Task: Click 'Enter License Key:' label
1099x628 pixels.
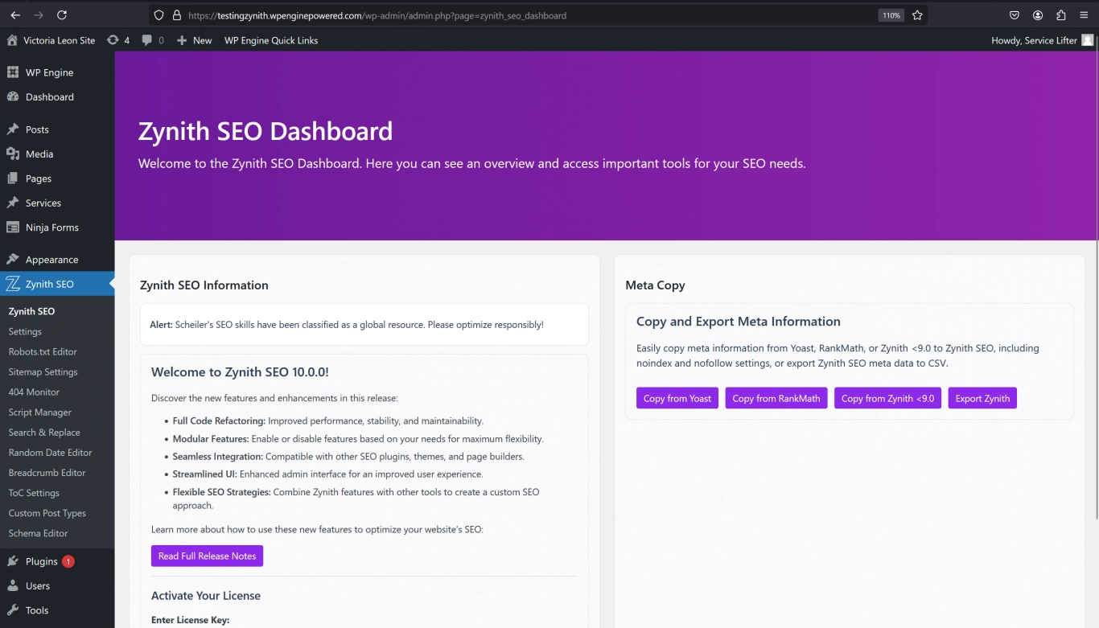Action: coord(191,620)
